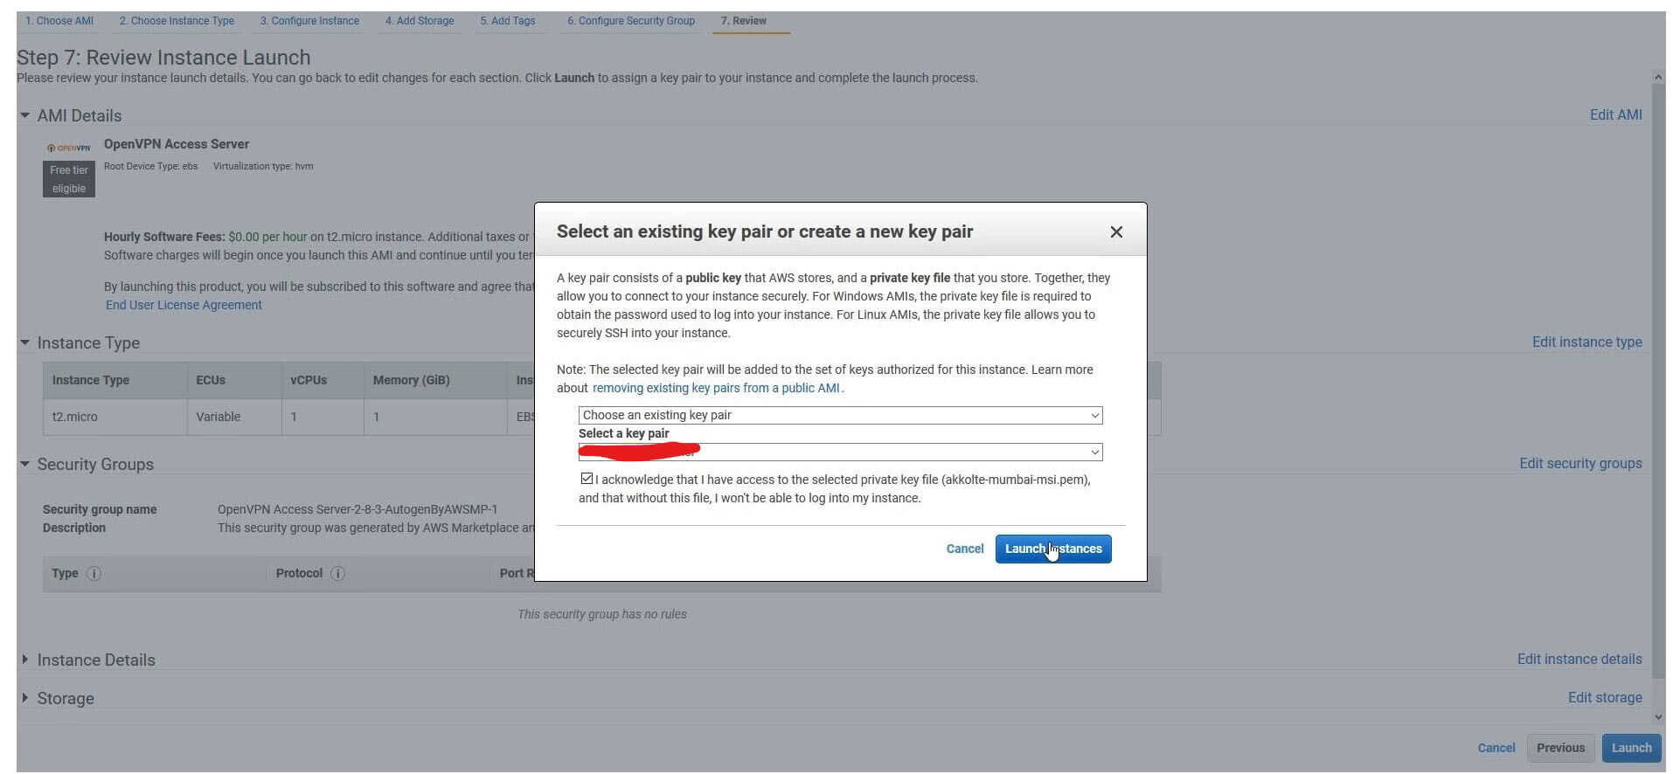Click the Launch Instances button

coord(1052,549)
